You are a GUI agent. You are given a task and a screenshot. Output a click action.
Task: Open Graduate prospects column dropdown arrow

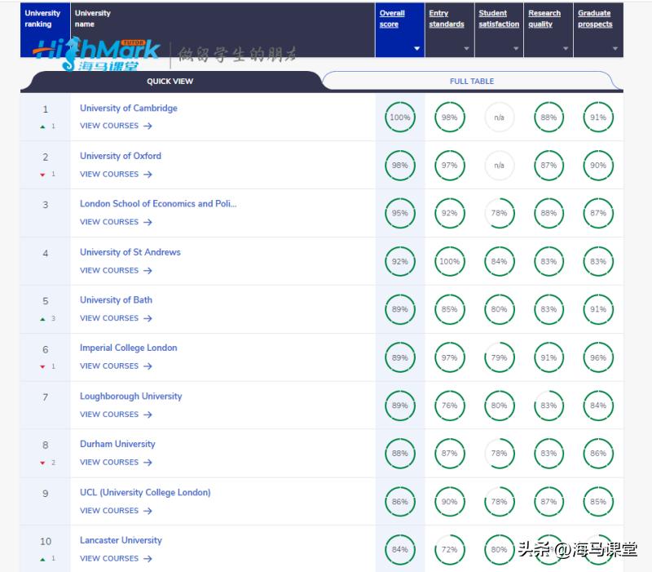pyautogui.click(x=615, y=49)
